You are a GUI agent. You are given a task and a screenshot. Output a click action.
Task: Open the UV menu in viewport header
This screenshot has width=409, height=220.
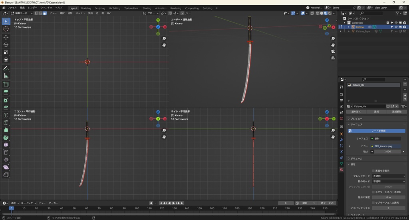[109, 13]
